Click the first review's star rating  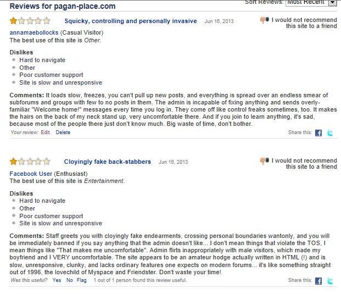click(30, 21)
